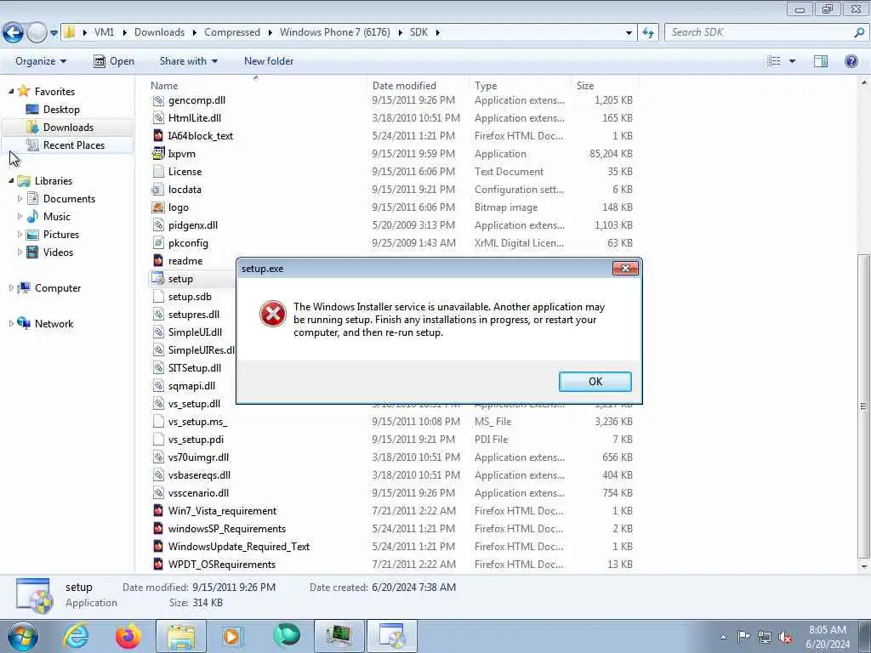Click the logo bitmap file icon
The width and height of the screenshot is (871, 653).
click(x=158, y=207)
